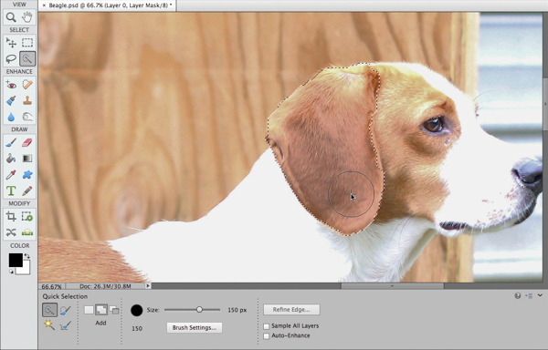Image resolution: width=548 pixels, height=350 pixels.
Task: Reset to default colors icon
Action: click(x=12, y=272)
